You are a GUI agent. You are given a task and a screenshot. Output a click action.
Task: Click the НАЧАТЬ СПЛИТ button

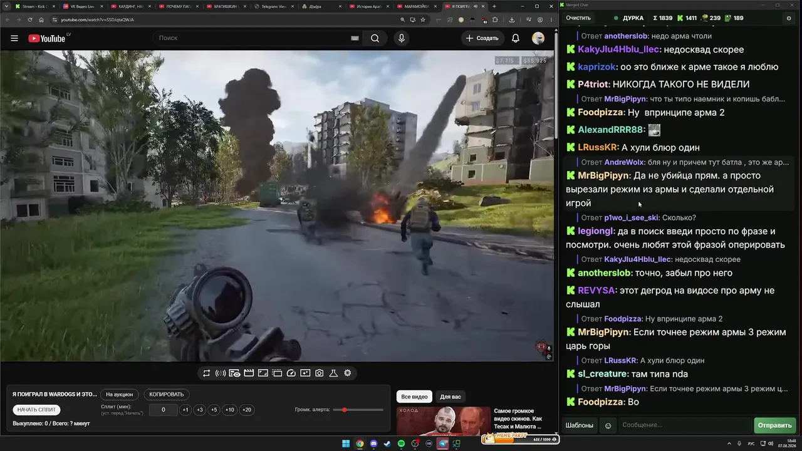point(37,410)
